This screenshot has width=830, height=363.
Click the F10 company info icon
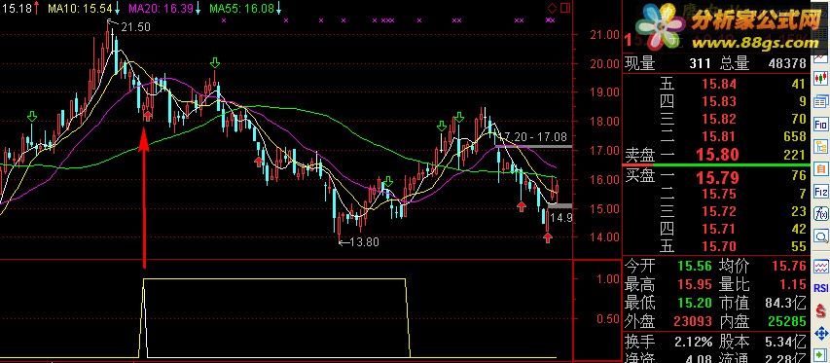click(821, 124)
